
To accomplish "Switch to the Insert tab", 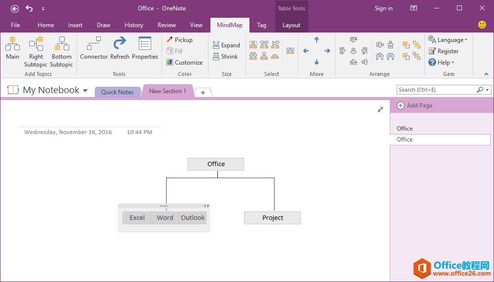I will pos(75,25).
